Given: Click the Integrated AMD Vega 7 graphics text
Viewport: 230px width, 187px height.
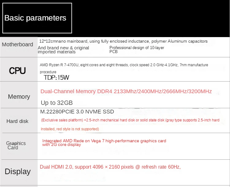Looking at the screenshot, I should 104,141.
